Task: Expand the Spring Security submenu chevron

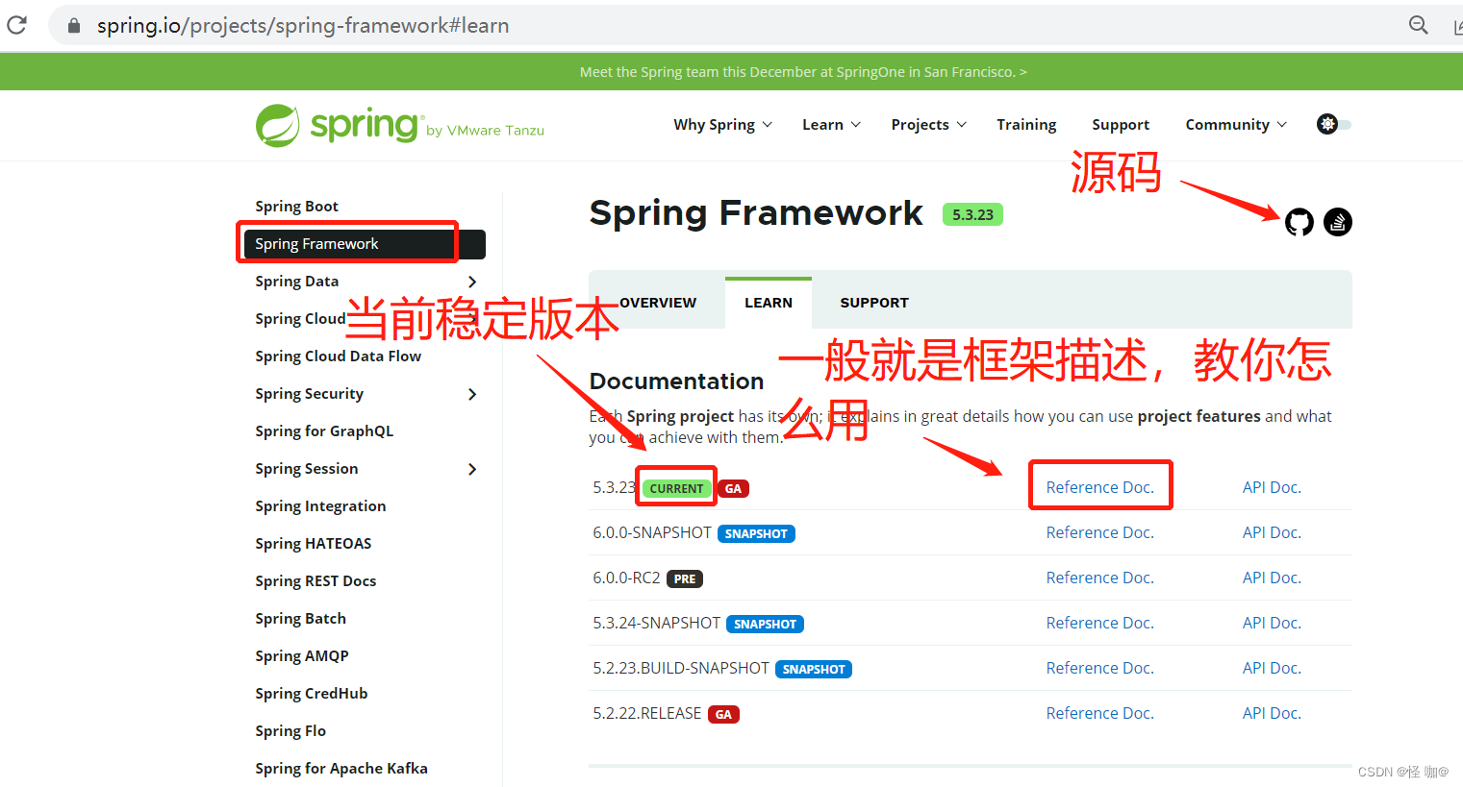Action: click(x=472, y=394)
